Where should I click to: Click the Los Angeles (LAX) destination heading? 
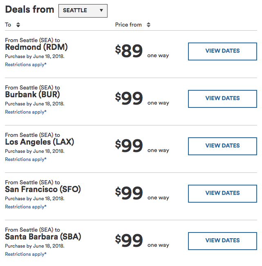40,142
